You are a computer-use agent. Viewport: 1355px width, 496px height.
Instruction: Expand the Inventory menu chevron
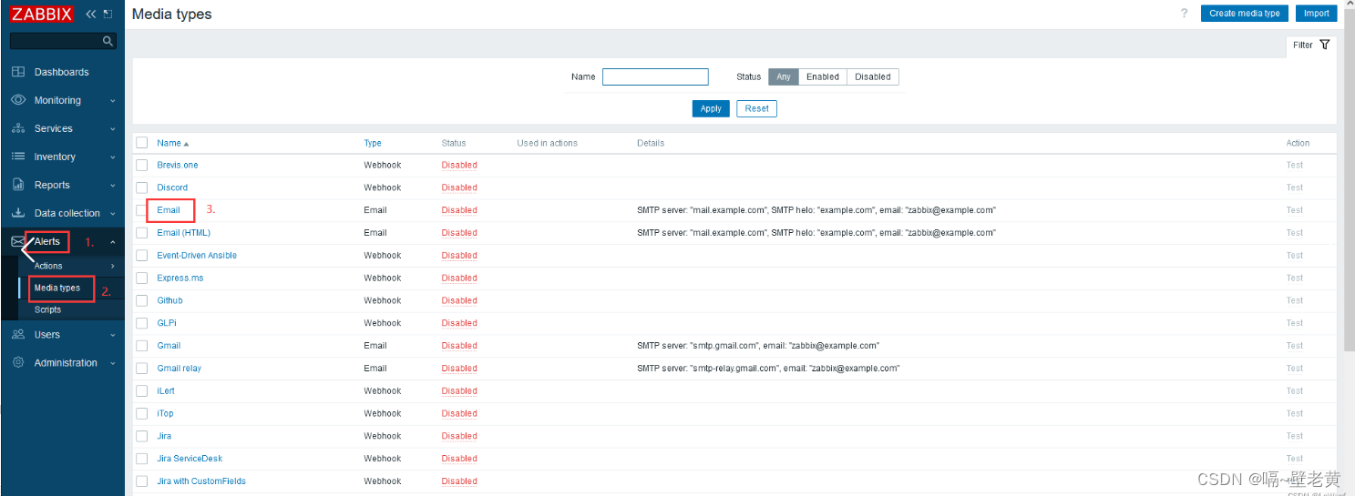click(x=113, y=157)
